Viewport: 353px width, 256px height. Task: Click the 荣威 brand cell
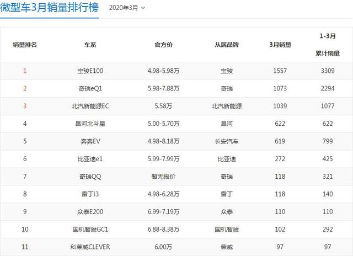click(x=227, y=247)
